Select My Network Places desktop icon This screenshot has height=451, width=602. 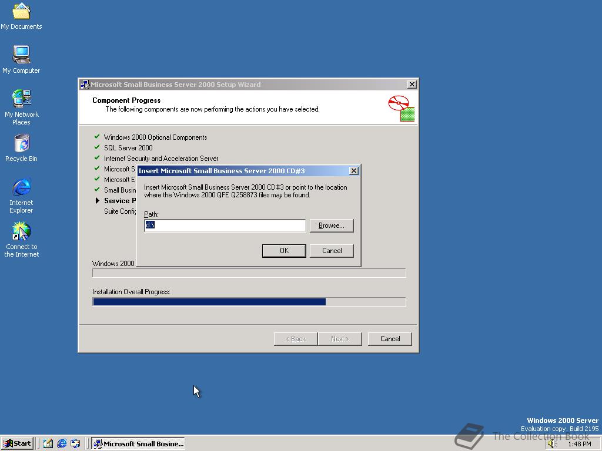[x=21, y=107]
